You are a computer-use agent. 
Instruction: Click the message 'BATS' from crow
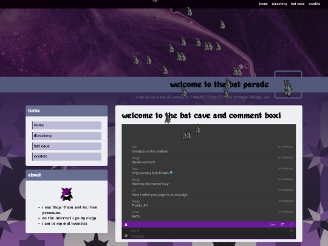coord(135,216)
